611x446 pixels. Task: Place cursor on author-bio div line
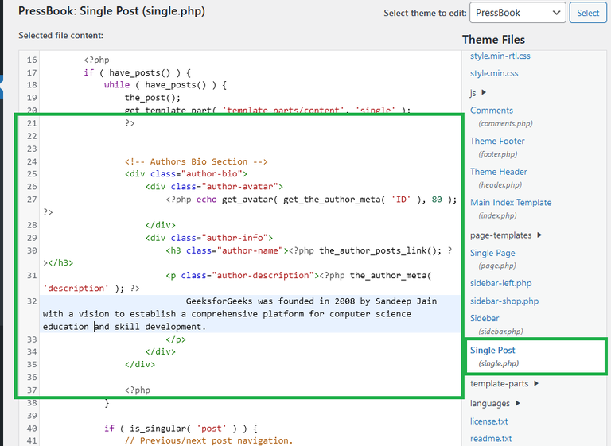click(186, 174)
